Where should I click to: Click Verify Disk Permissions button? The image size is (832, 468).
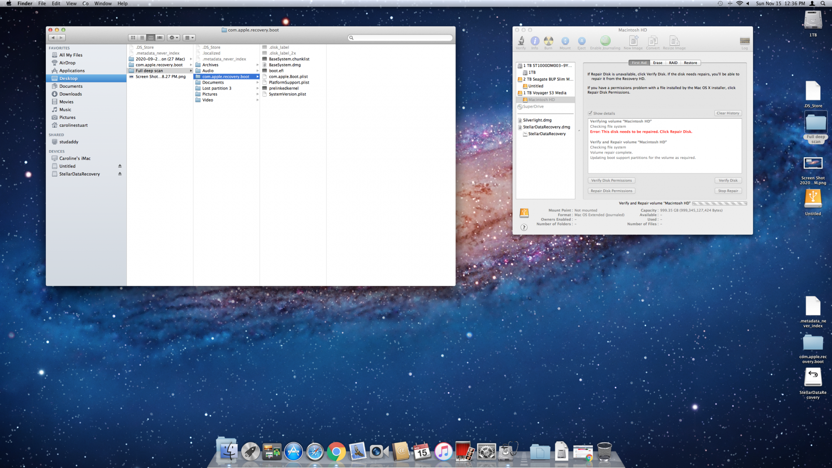coord(612,181)
